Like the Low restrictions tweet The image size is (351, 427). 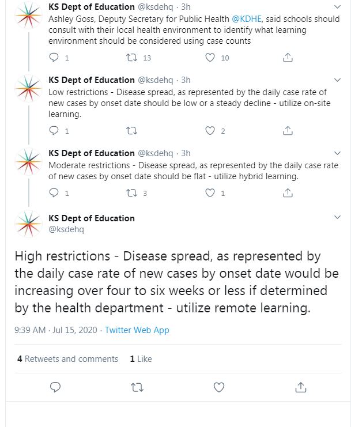pyautogui.click(x=210, y=131)
